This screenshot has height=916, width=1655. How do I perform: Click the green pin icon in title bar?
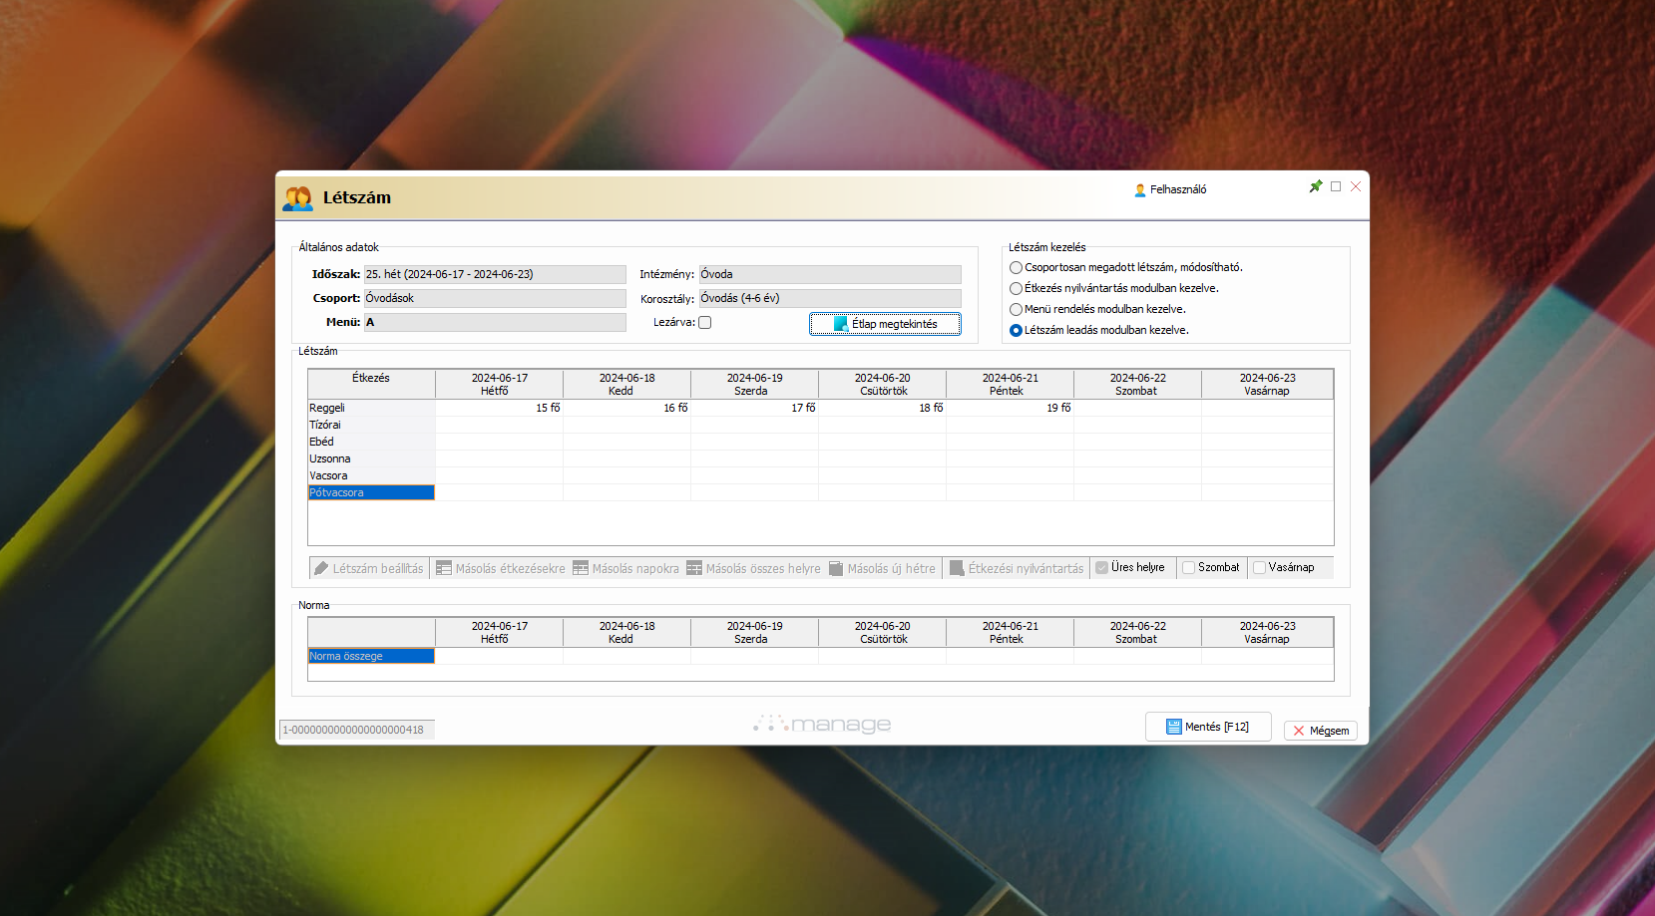click(1315, 186)
